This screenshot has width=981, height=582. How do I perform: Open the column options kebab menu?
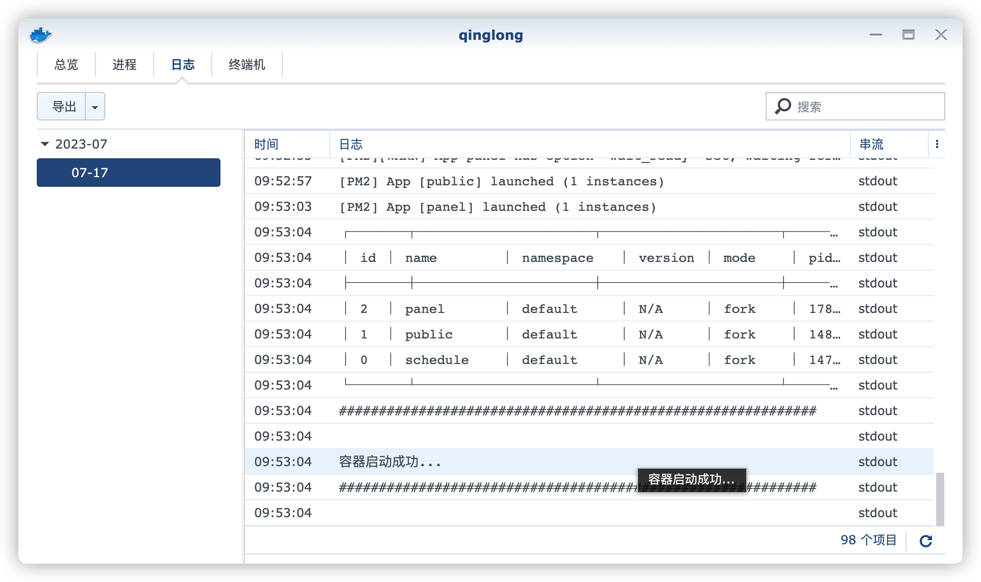(x=937, y=144)
